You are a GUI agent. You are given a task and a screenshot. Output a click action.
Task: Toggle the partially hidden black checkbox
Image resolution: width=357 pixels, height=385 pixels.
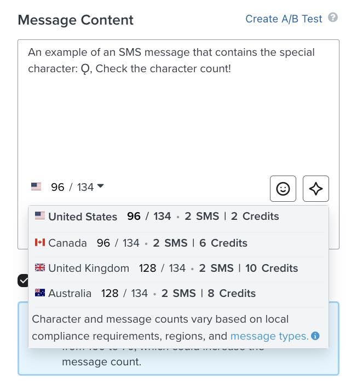pyautogui.click(x=23, y=281)
